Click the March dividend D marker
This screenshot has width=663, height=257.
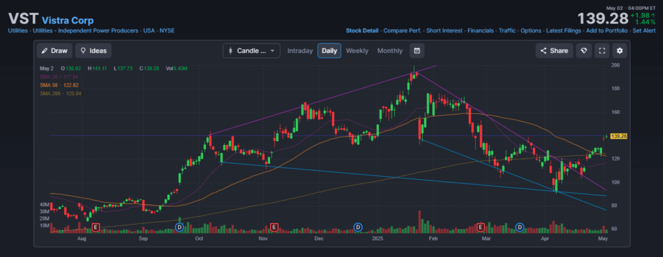(x=520, y=227)
